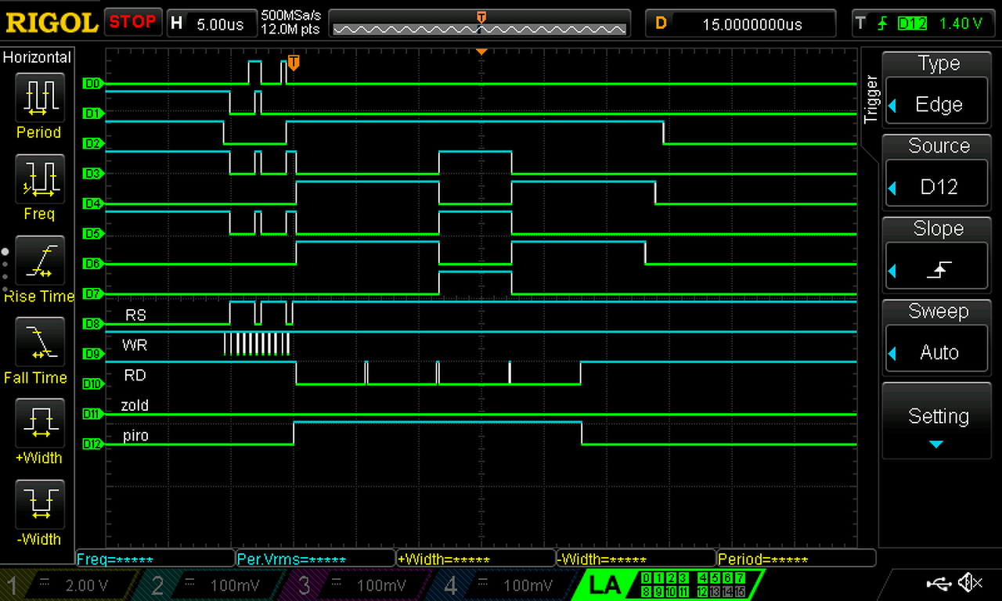Click the D0 channel tag
This screenshot has height=601, width=1002.
point(92,83)
